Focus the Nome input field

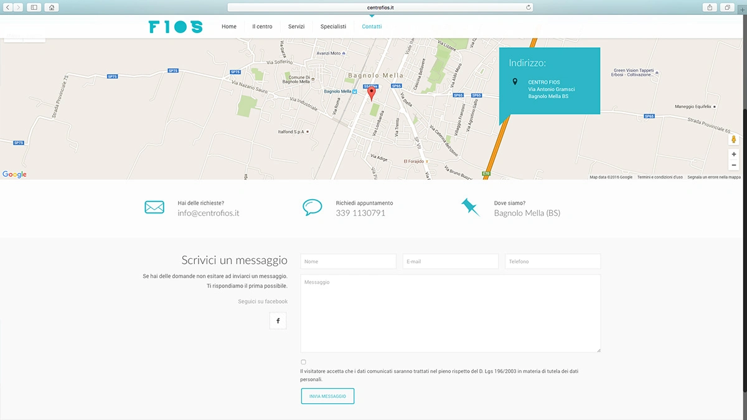pos(348,261)
